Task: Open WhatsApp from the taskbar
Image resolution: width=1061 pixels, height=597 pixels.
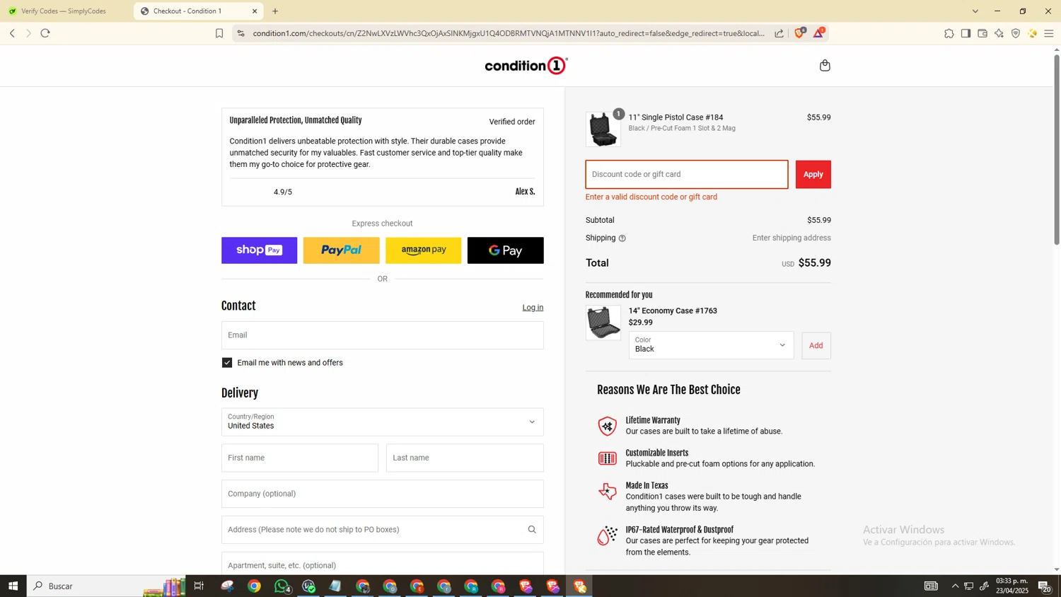Action: tap(282, 586)
